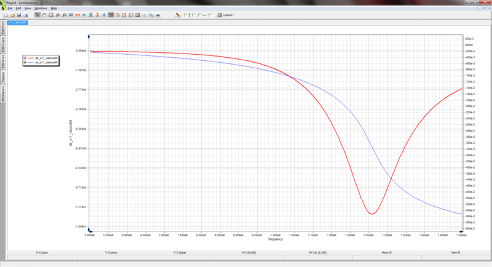Toggle the ph_s11_rationalfit trace checkbox

25,62
